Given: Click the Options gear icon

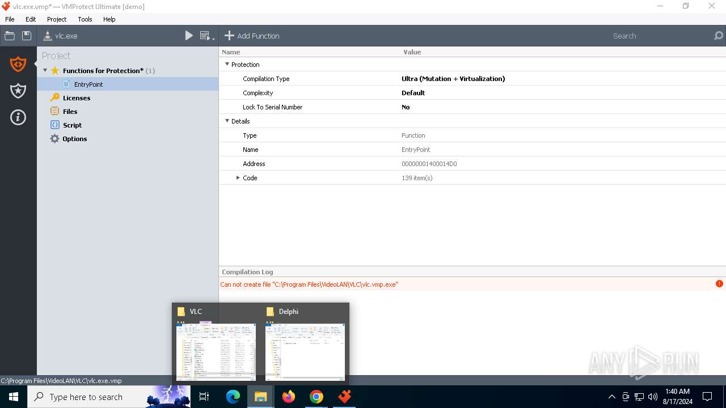Looking at the screenshot, I should click(54, 138).
